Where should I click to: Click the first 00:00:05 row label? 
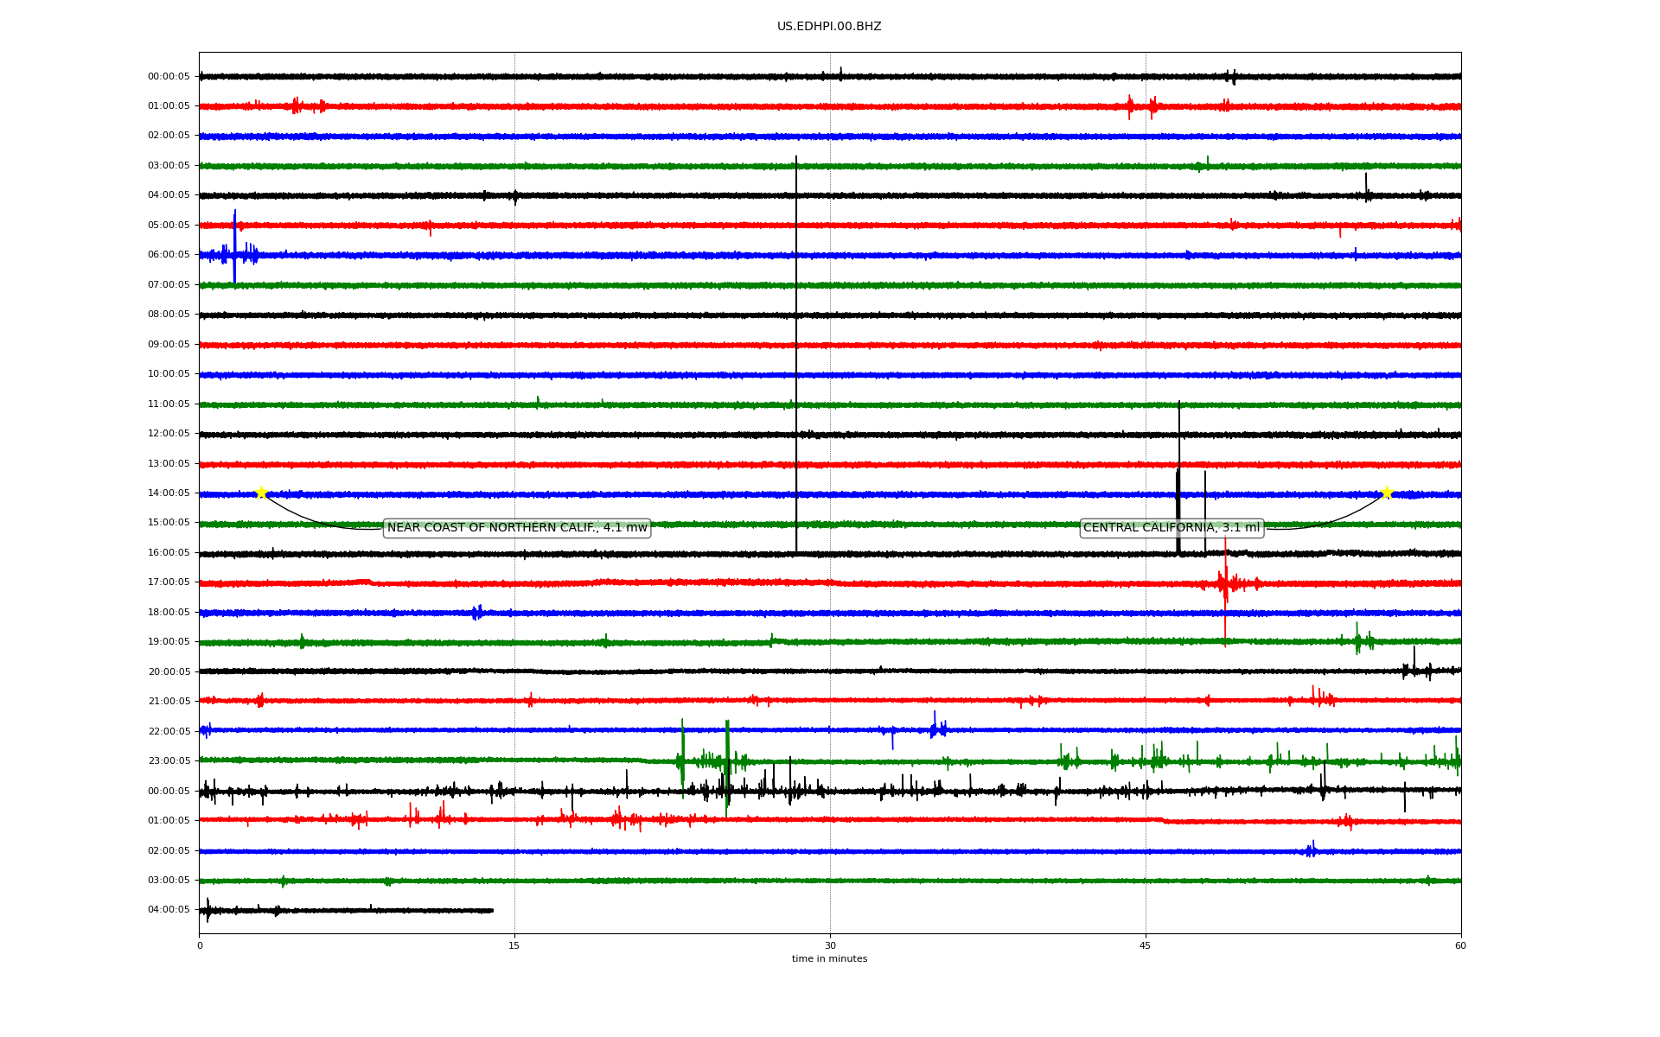tap(169, 77)
